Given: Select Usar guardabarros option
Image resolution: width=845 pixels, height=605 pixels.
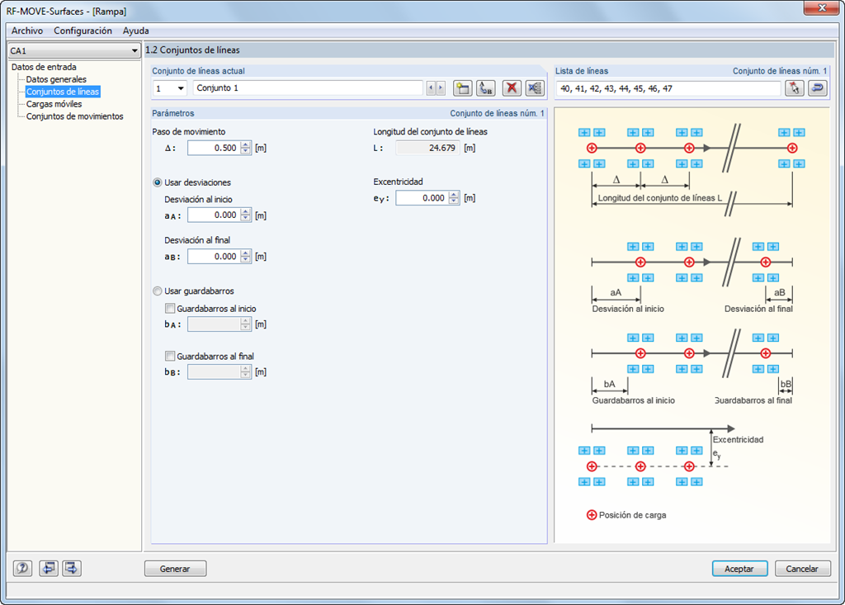Looking at the screenshot, I should 158,291.
